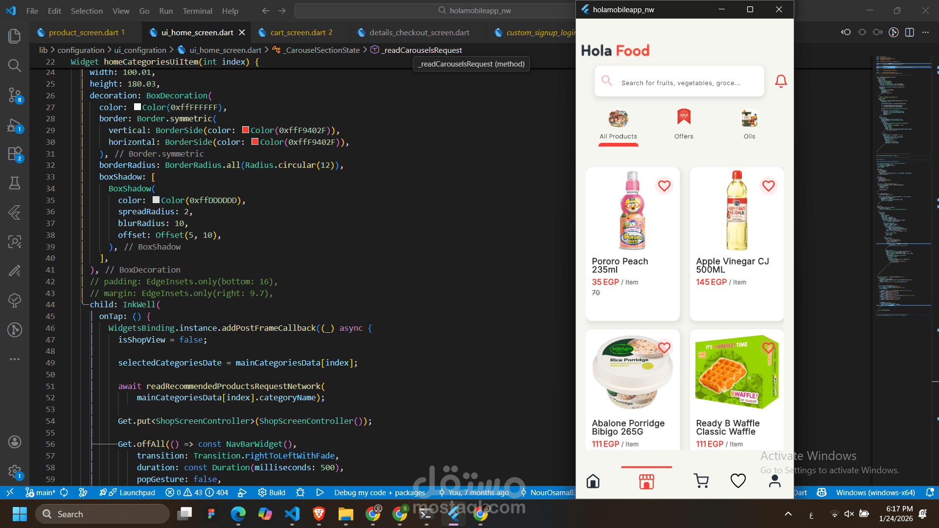Switch to details_checkout_screen.dart tab

click(419, 32)
